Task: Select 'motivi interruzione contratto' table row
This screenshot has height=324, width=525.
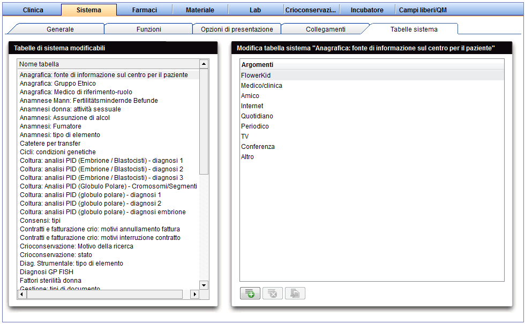Action: (108, 238)
